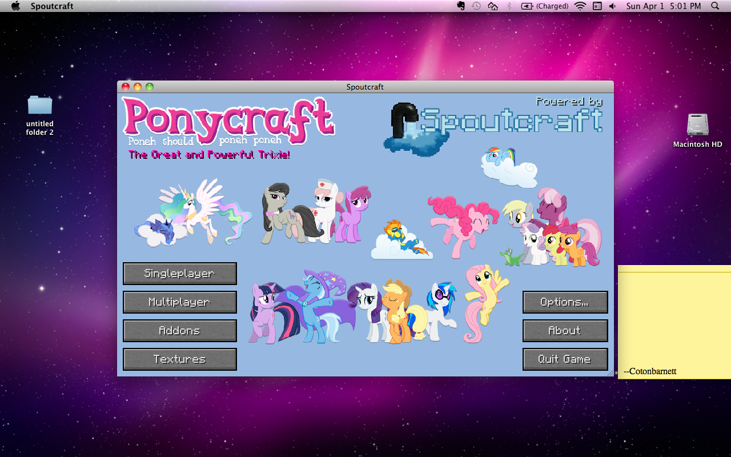
Task: Click the volume speaker icon
Action: click(x=613, y=6)
